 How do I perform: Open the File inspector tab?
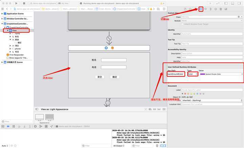coord(185,9)
